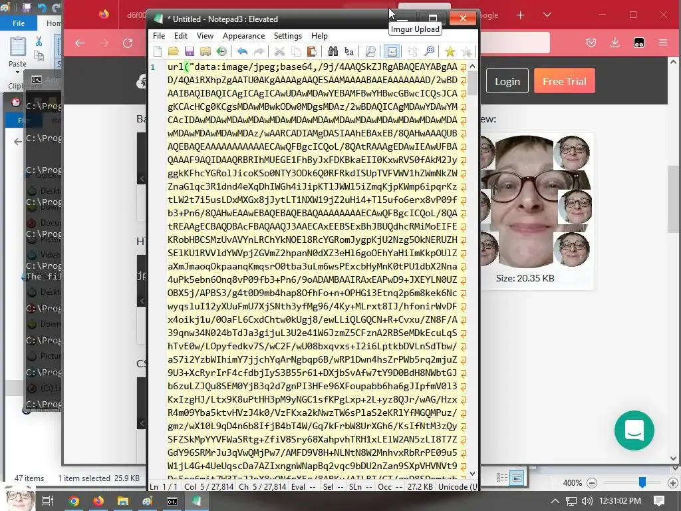Open Firefox from the taskbar

pyautogui.click(x=98, y=502)
